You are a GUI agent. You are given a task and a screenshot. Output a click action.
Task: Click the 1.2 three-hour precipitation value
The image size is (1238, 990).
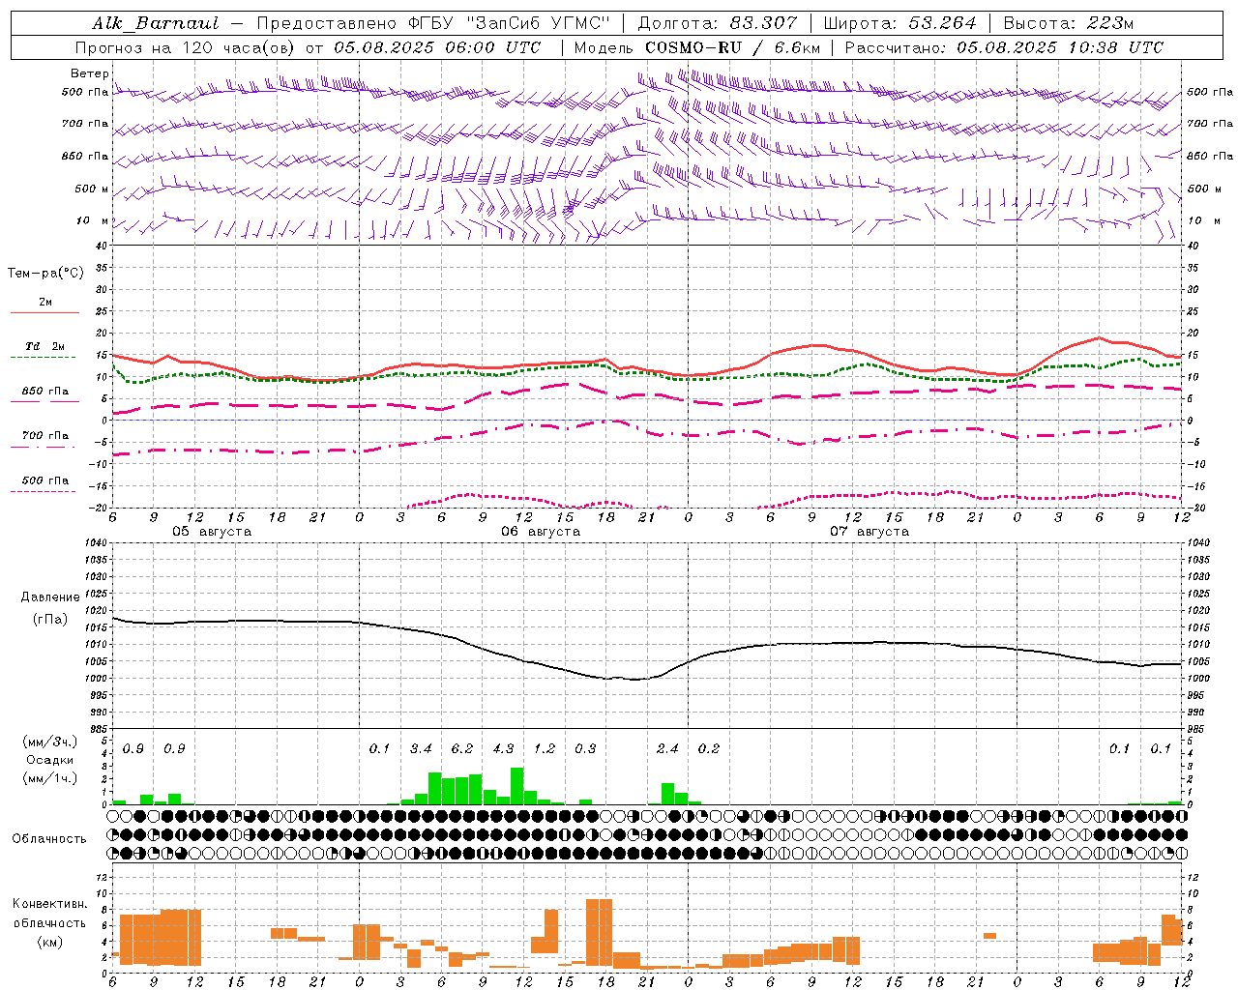coord(545,749)
